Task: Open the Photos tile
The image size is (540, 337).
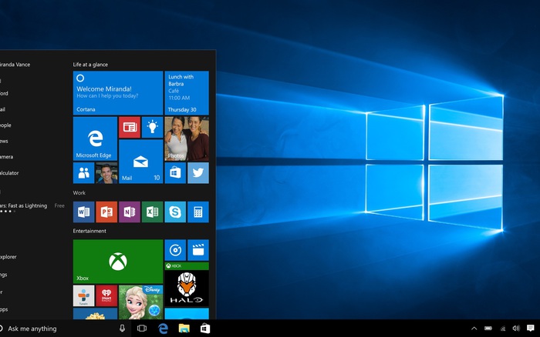Action: tap(187, 138)
